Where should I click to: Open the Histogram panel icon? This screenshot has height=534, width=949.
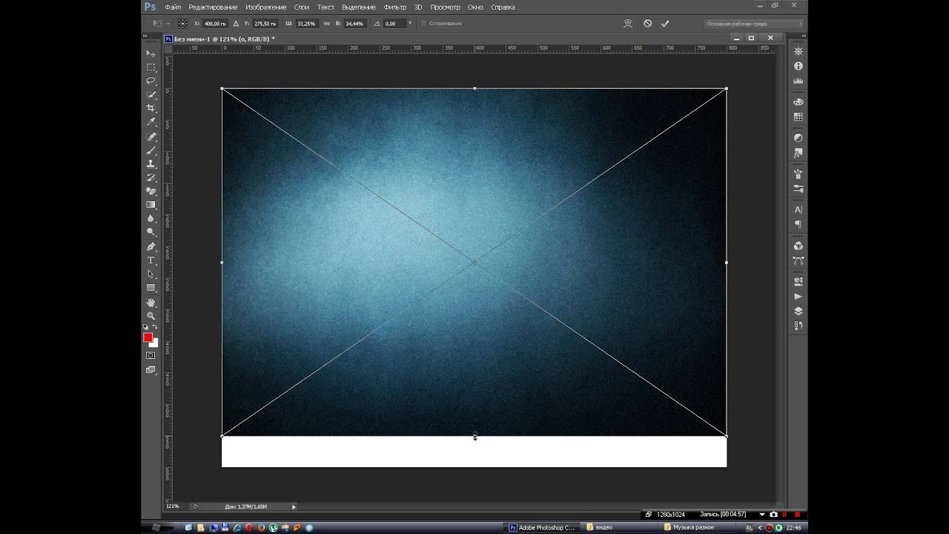point(798,81)
